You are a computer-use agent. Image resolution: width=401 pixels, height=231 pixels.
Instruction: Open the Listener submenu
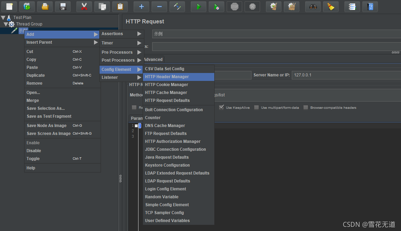121,77
